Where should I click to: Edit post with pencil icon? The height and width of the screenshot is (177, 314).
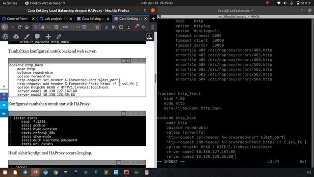point(59,36)
